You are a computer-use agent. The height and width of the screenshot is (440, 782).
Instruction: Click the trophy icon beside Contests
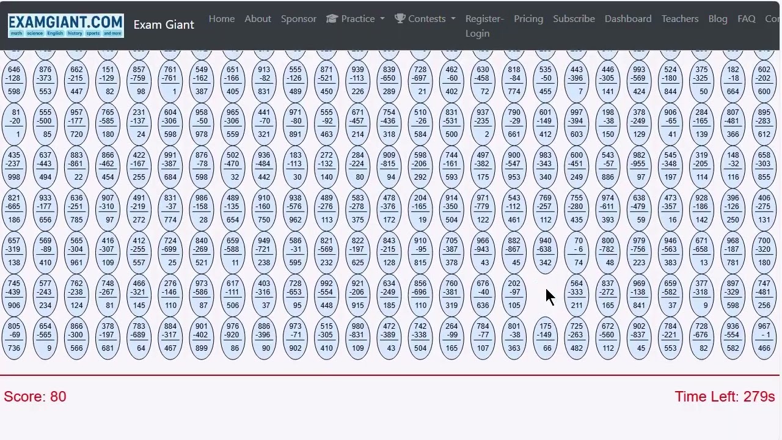[400, 18]
